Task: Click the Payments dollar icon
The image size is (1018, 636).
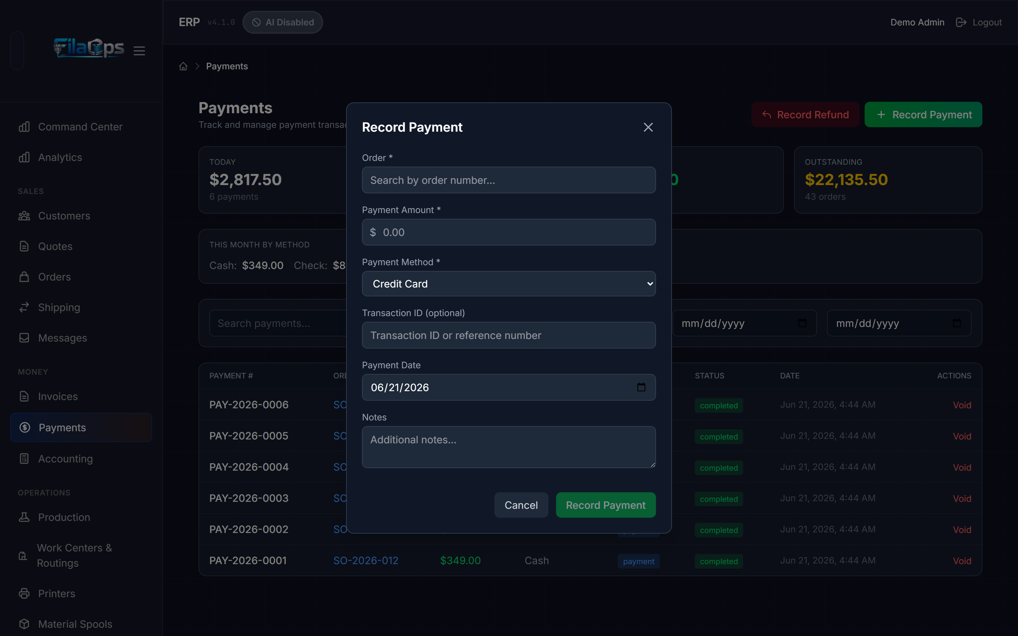Action: 25,427
